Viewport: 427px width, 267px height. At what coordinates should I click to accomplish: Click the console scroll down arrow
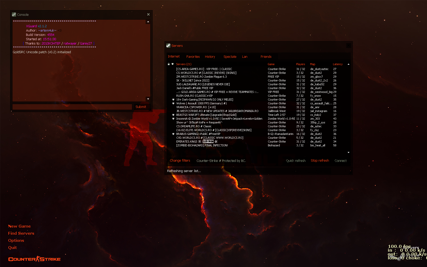click(148, 99)
